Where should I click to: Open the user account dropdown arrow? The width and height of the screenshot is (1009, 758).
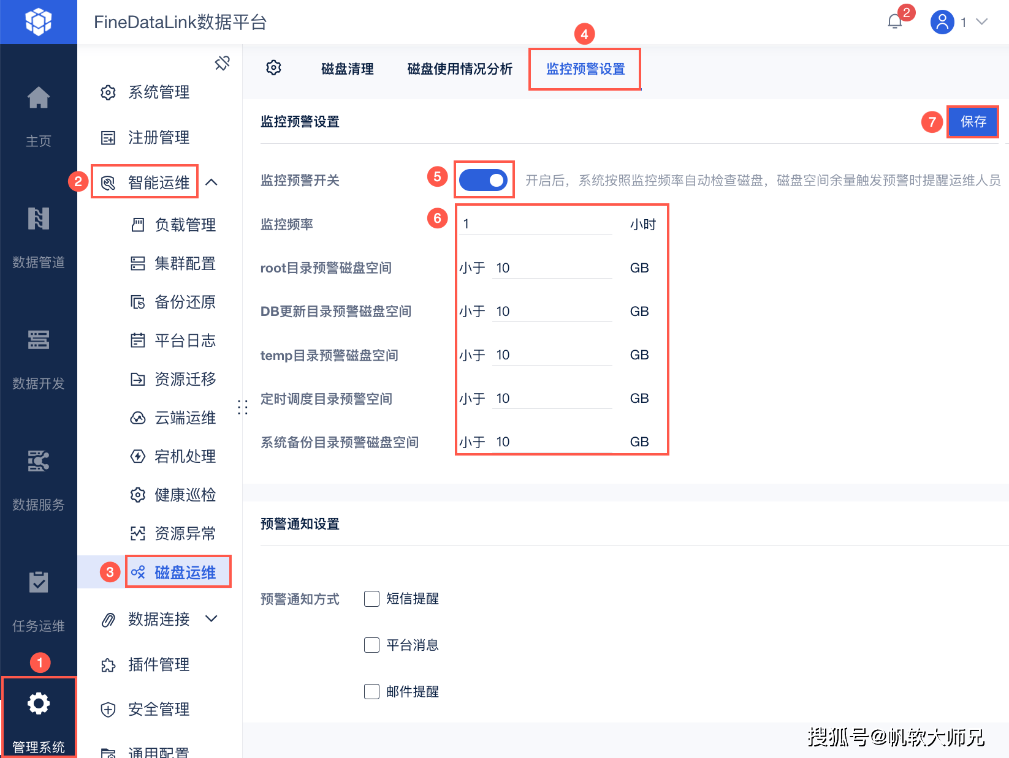pos(981,22)
